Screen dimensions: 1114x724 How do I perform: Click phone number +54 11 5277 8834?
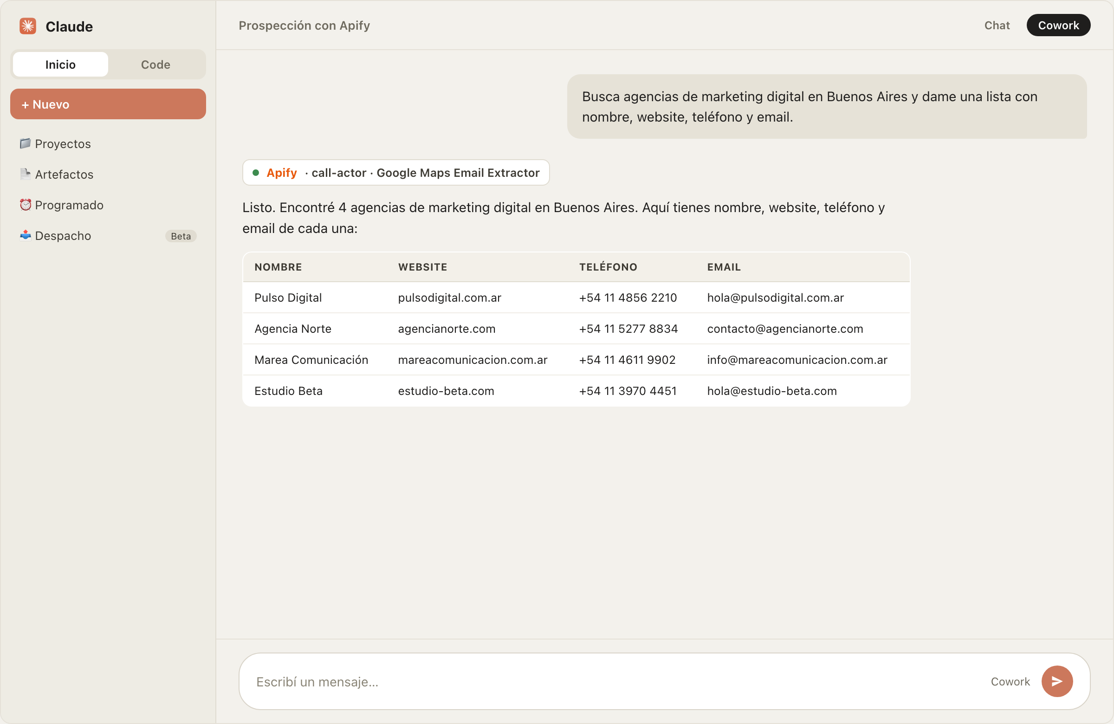click(x=628, y=329)
